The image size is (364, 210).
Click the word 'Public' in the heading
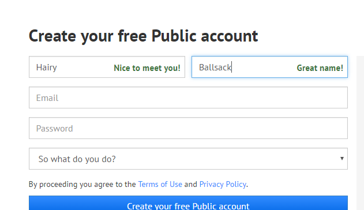click(x=174, y=36)
